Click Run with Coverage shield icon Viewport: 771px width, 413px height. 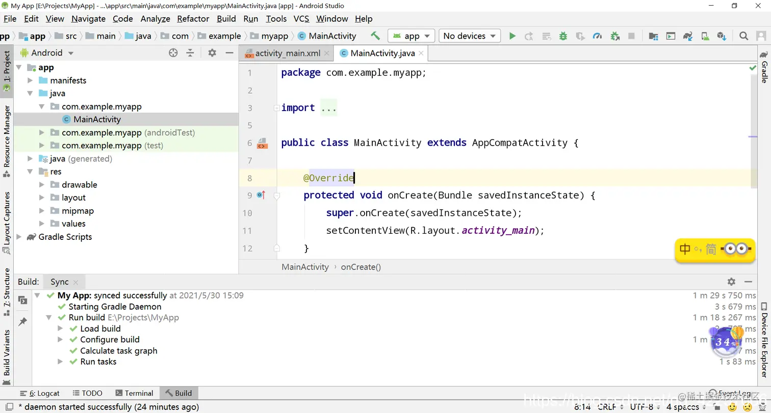[580, 36]
